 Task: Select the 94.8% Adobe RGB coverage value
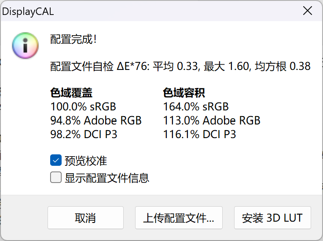pyautogui.click(x=96, y=120)
